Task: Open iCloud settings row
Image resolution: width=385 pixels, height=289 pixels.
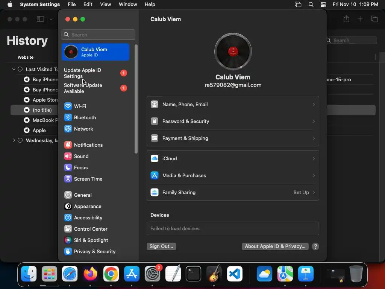Action: 233,158
